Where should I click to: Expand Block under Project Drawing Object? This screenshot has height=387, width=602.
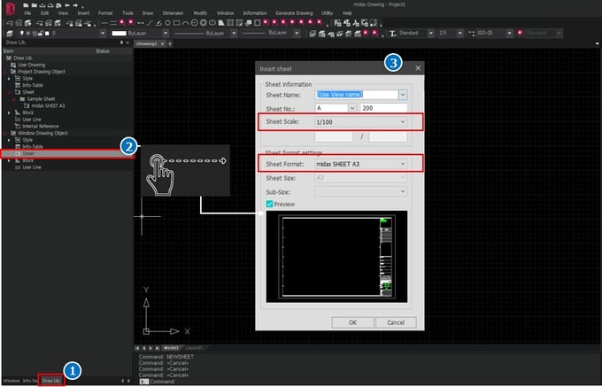click(x=9, y=112)
